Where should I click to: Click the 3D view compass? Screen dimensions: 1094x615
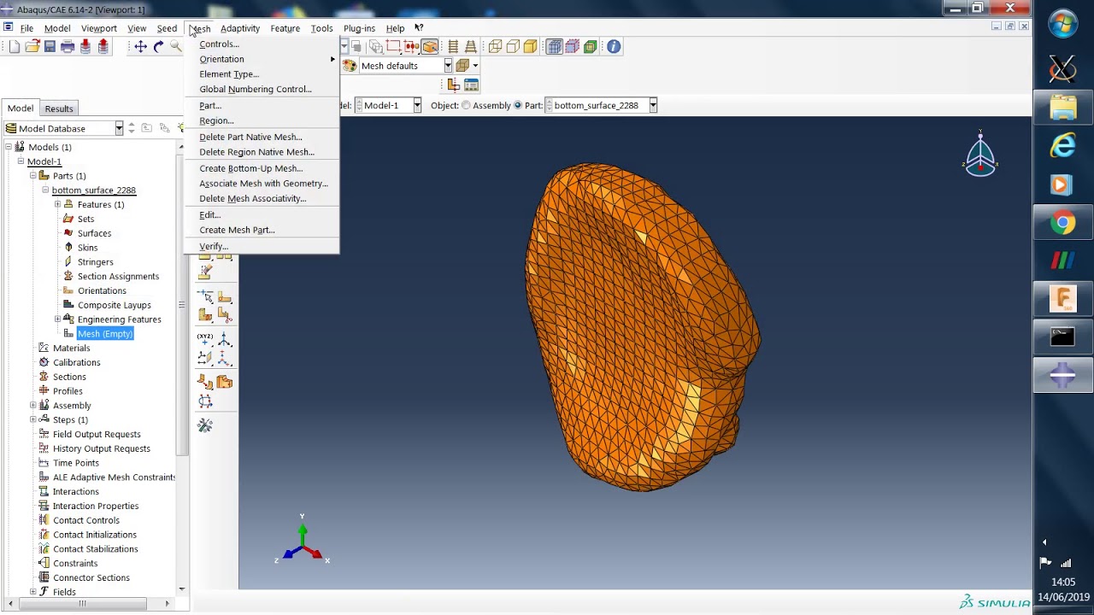980,155
